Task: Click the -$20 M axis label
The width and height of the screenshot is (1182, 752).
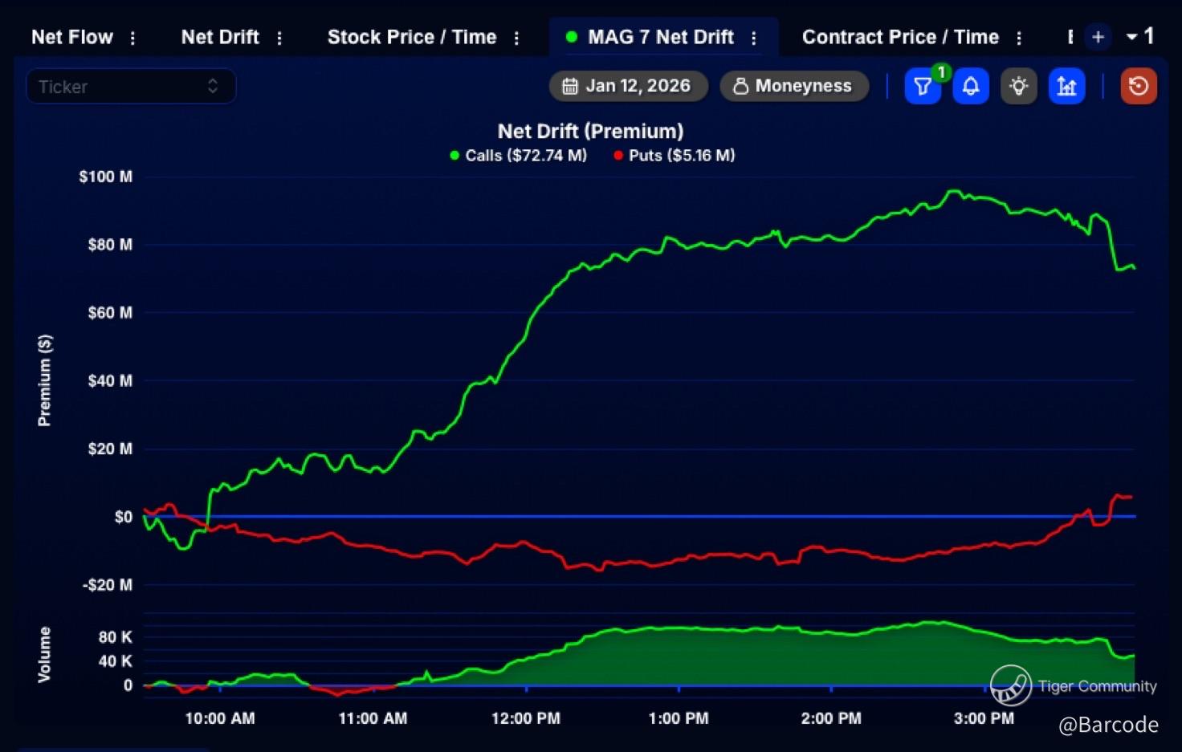Action: 108,585
